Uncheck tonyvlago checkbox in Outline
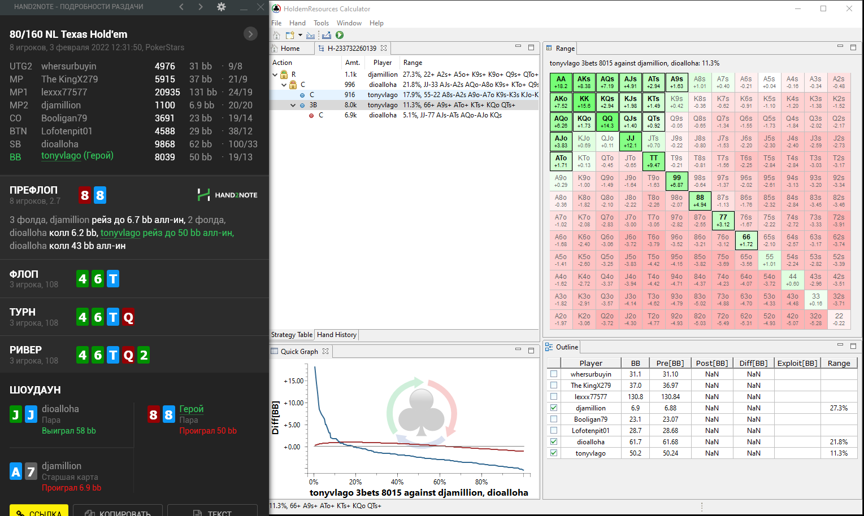The width and height of the screenshot is (864, 516). tap(554, 453)
